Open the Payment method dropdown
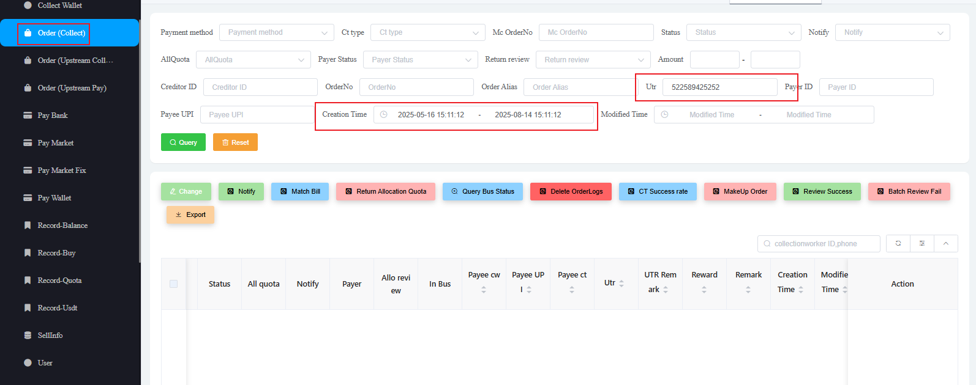976x385 pixels. [276, 32]
